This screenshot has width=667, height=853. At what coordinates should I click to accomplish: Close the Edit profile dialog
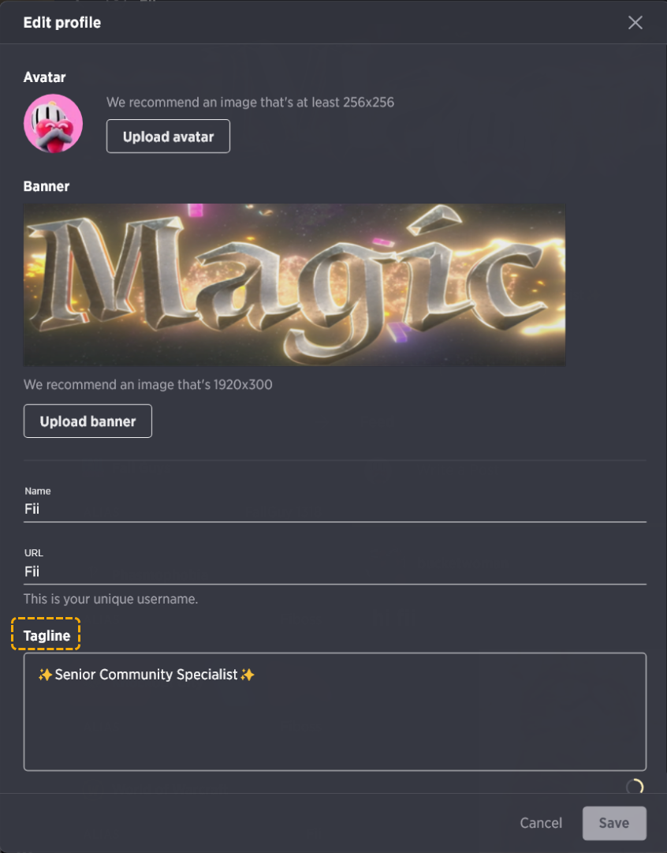[x=635, y=22]
